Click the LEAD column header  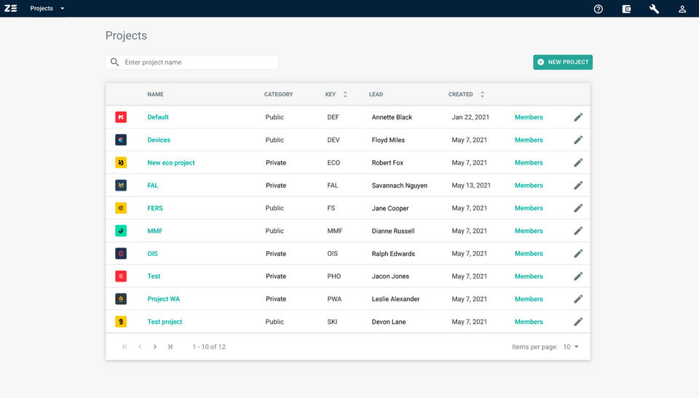point(376,95)
